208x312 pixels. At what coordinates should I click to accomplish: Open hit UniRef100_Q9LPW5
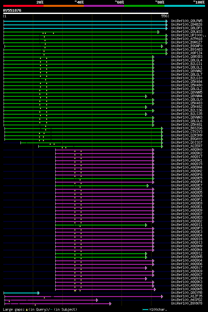click(187, 21)
